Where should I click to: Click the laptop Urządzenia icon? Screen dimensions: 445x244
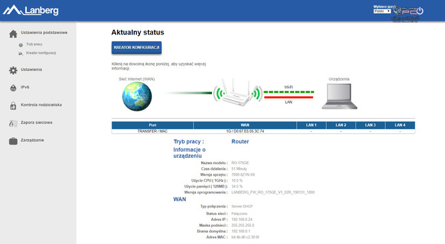(339, 96)
